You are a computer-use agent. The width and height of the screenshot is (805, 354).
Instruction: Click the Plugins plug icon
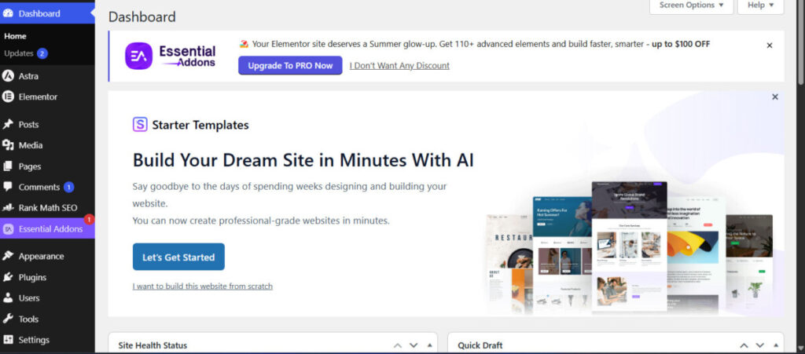[8, 277]
